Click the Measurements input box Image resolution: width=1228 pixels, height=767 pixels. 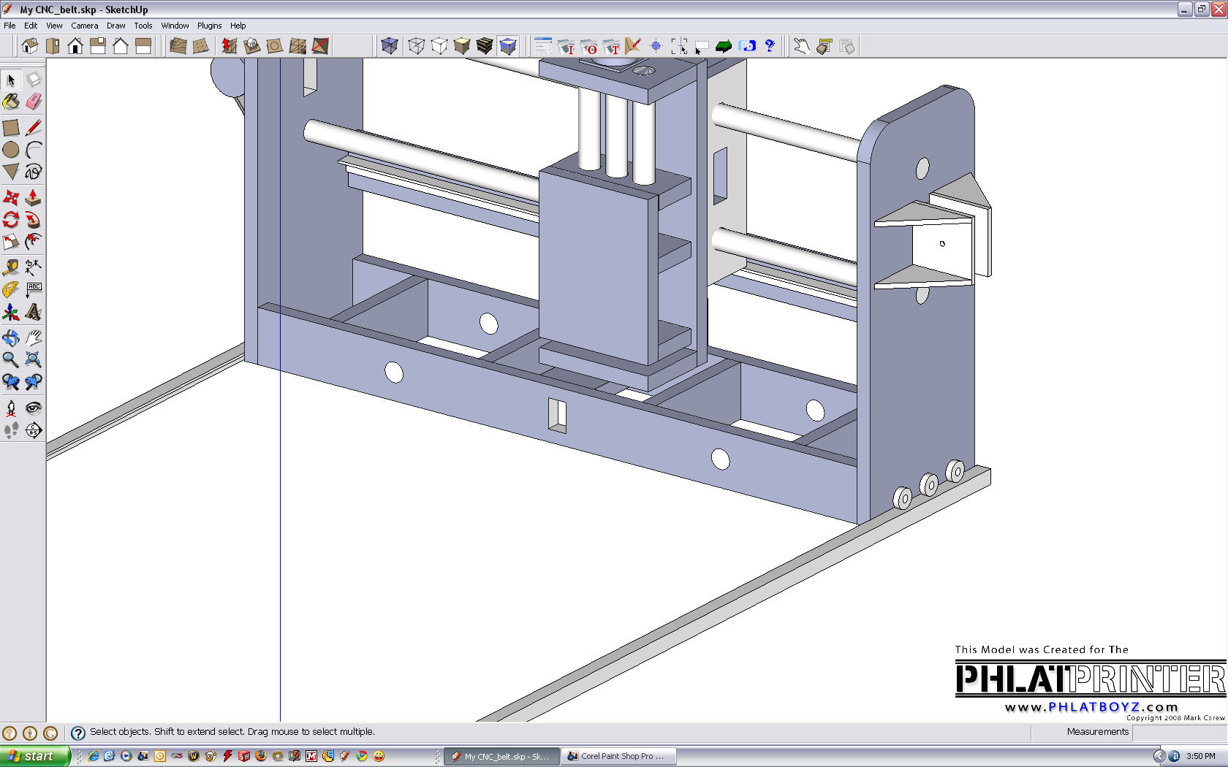click(x=1178, y=732)
